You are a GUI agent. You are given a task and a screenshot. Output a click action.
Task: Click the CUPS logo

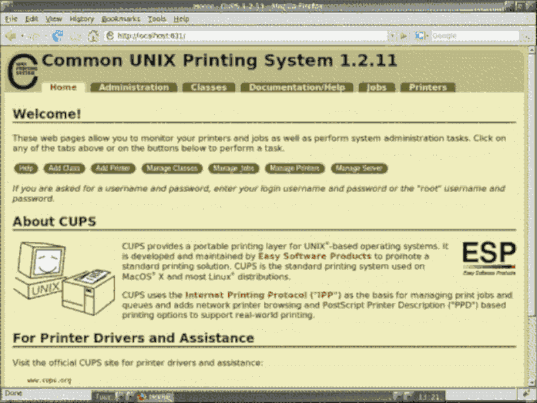point(23,71)
